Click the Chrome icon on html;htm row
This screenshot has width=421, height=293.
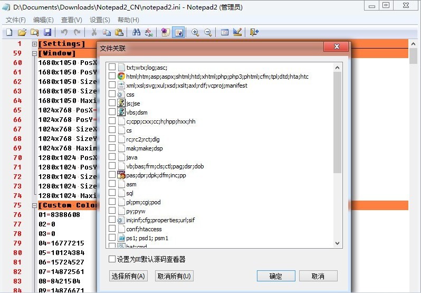click(121, 76)
